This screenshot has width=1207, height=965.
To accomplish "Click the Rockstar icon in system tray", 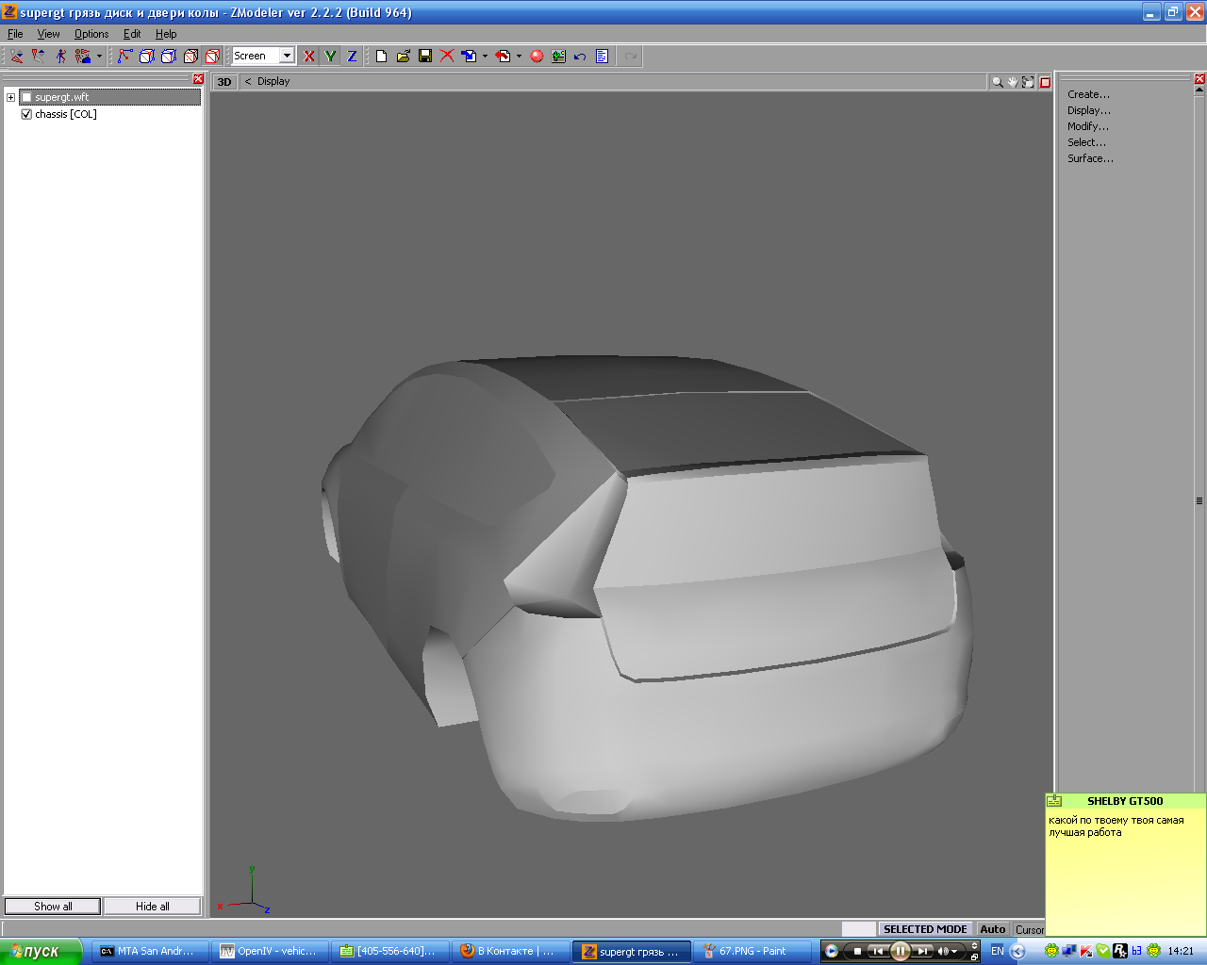I will pyautogui.click(x=1120, y=952).
